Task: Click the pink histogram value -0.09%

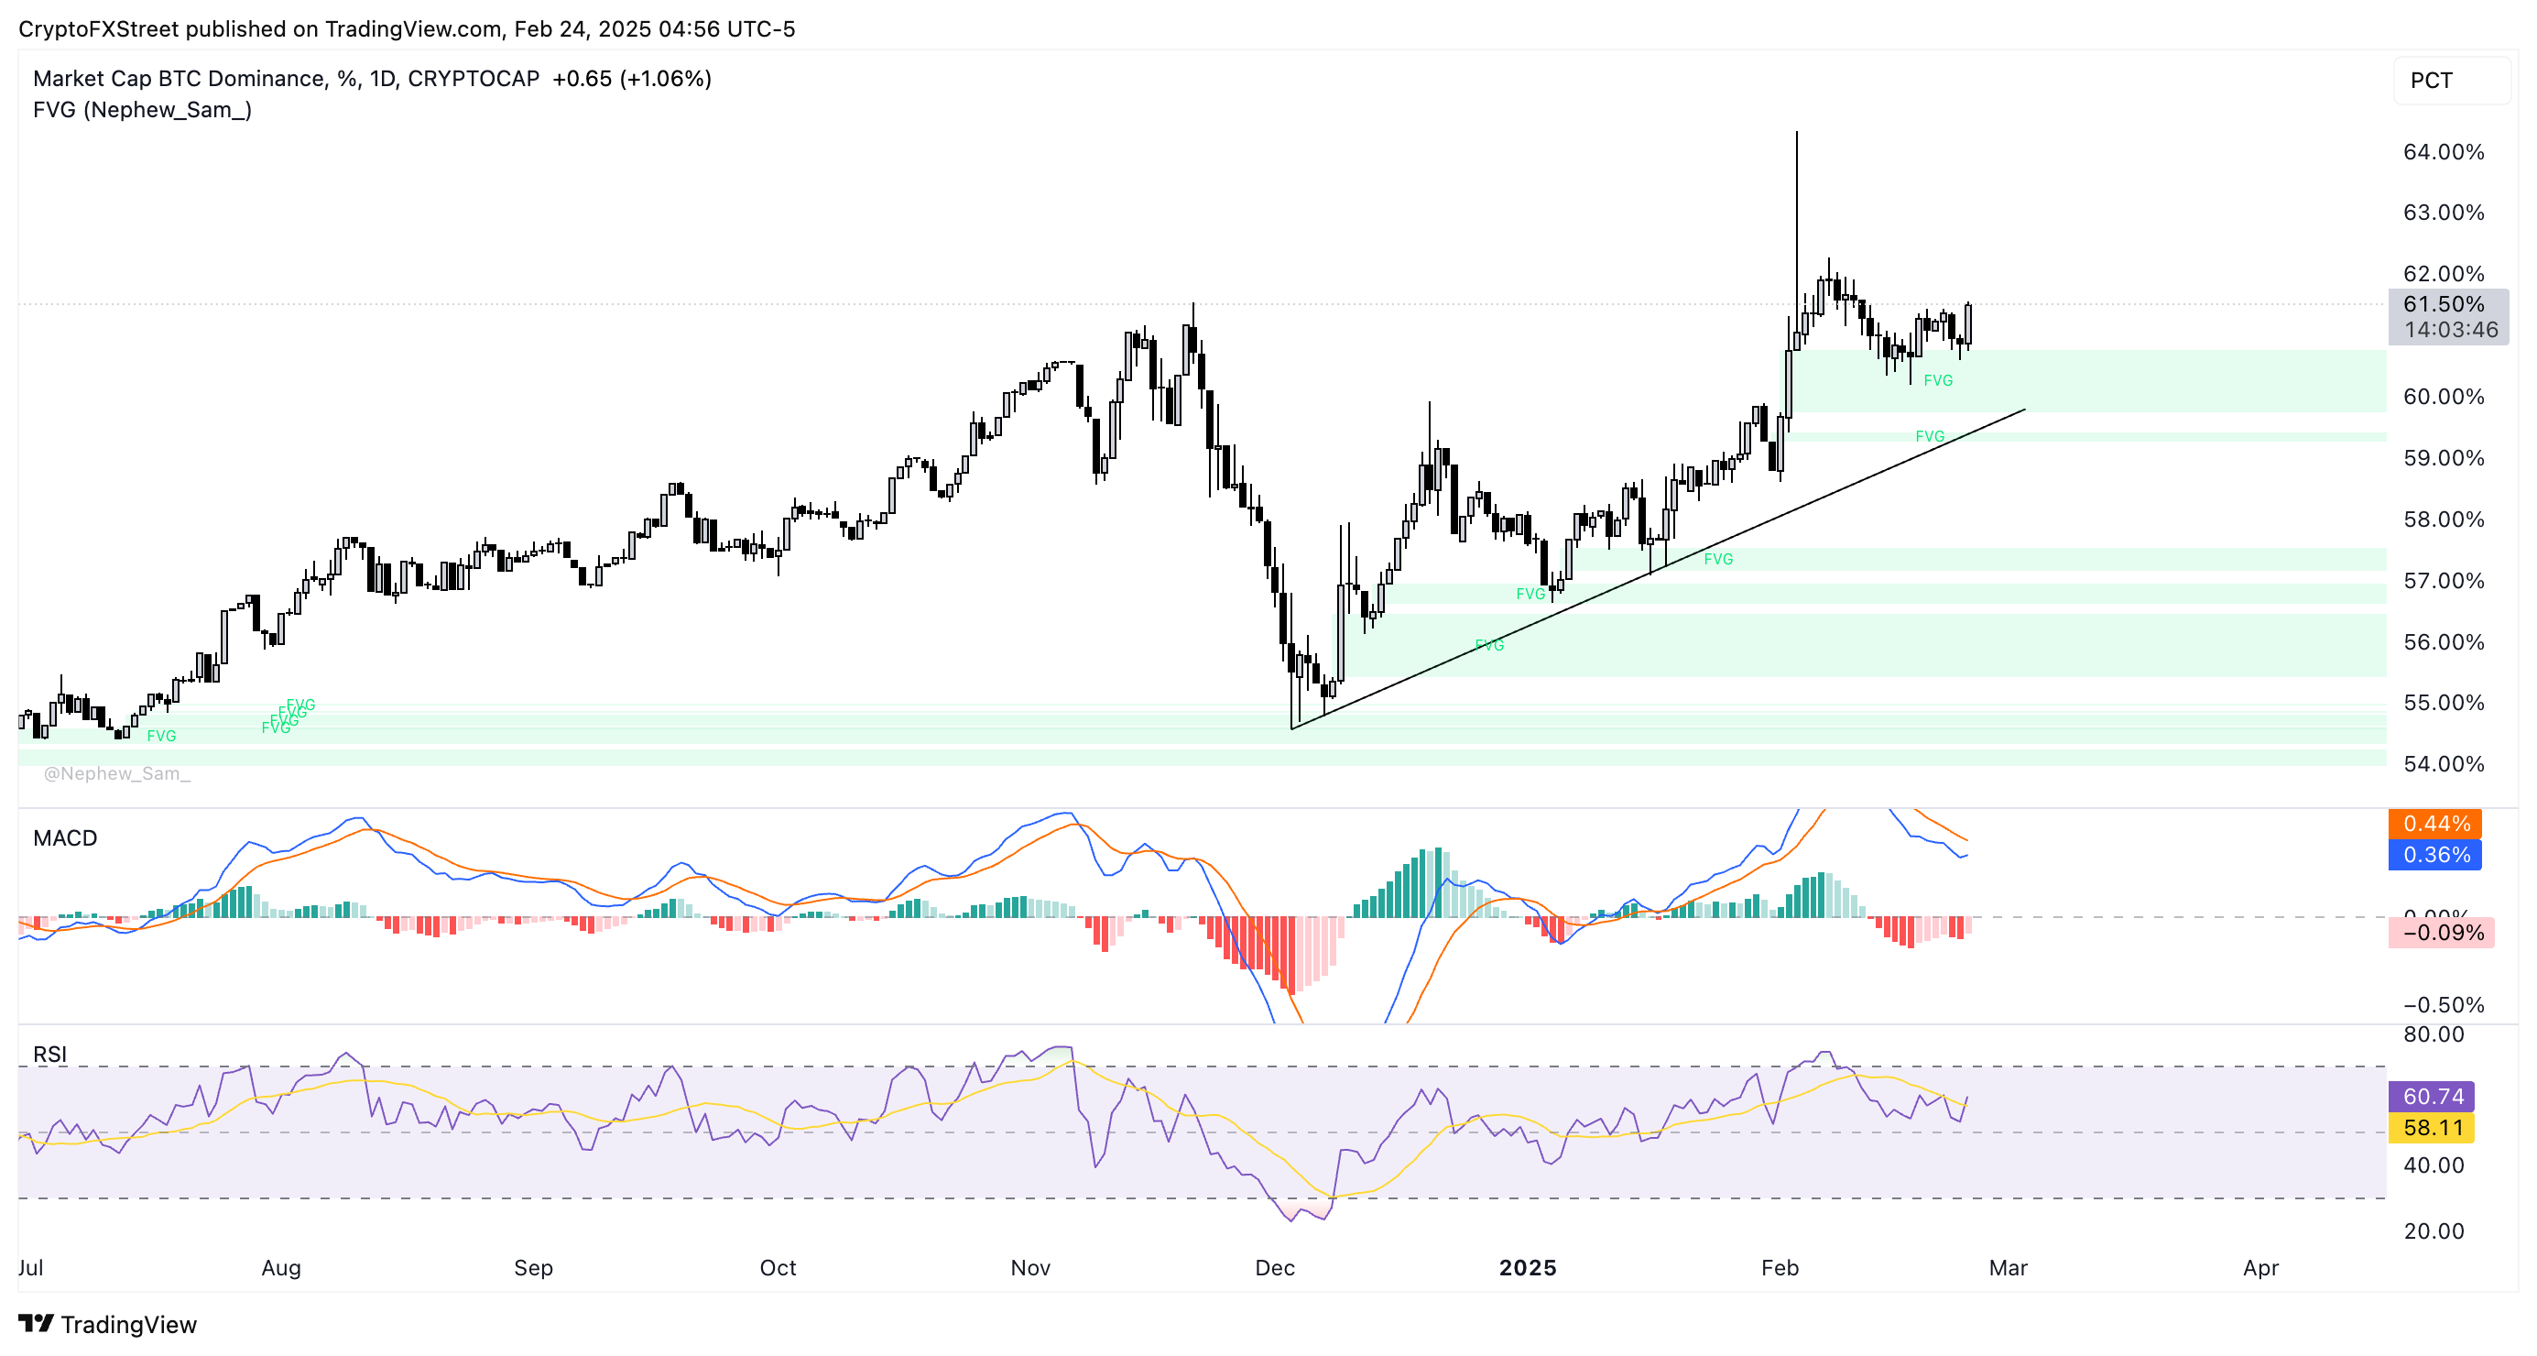Action: tap(2442, 933)
